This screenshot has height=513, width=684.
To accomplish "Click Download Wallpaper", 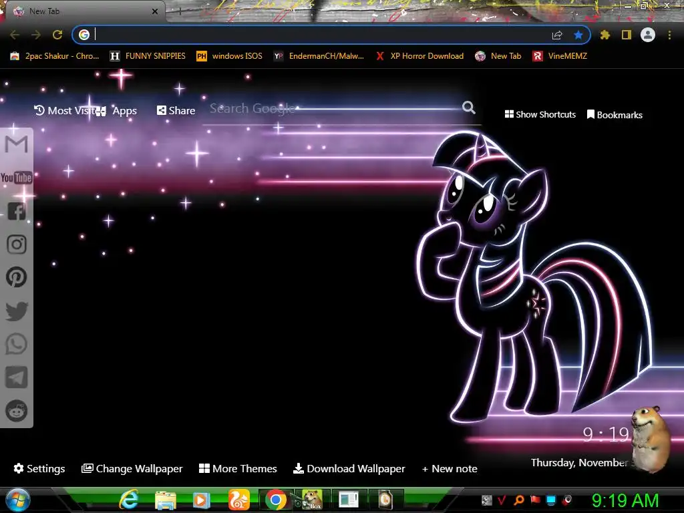I will (x=349, y=468).
